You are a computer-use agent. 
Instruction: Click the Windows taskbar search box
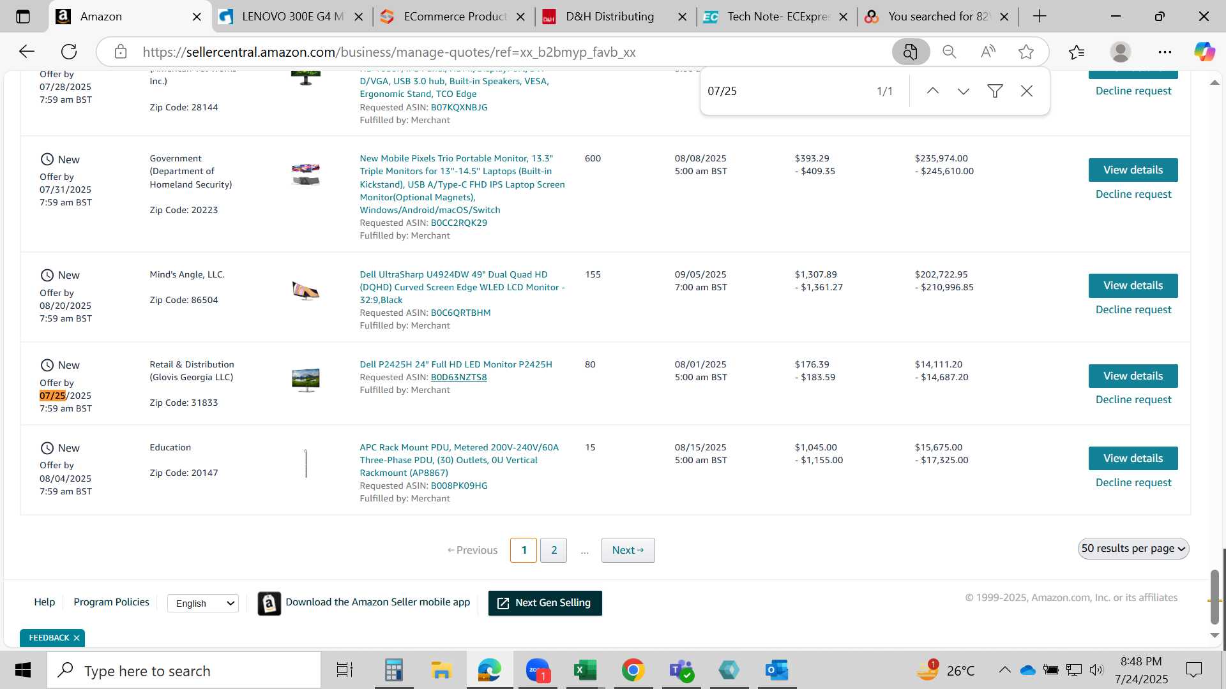pyautogui.click(x=184, y=670)
